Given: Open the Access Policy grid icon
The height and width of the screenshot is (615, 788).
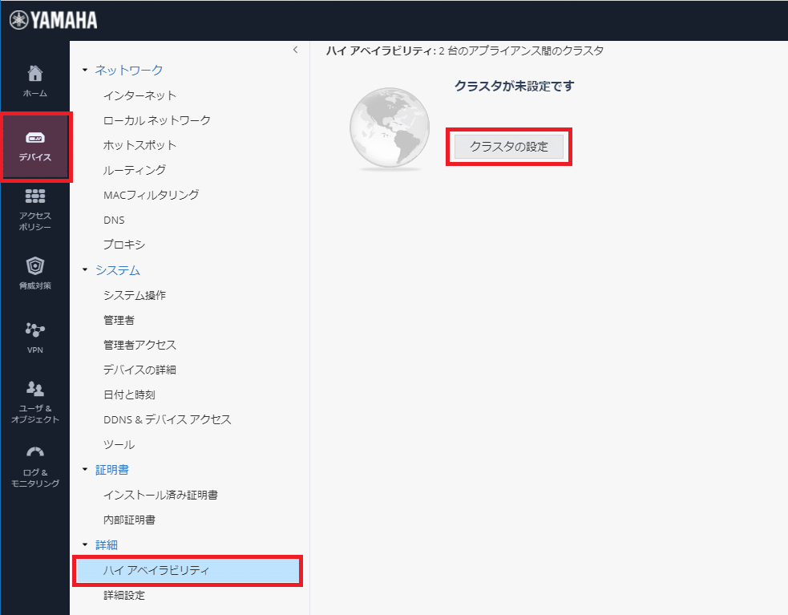Looking at the screenshot, I should pos(35,196).
